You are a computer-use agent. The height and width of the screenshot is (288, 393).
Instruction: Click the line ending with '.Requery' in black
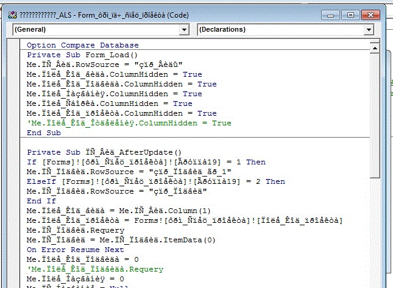[x=76, y=230]
